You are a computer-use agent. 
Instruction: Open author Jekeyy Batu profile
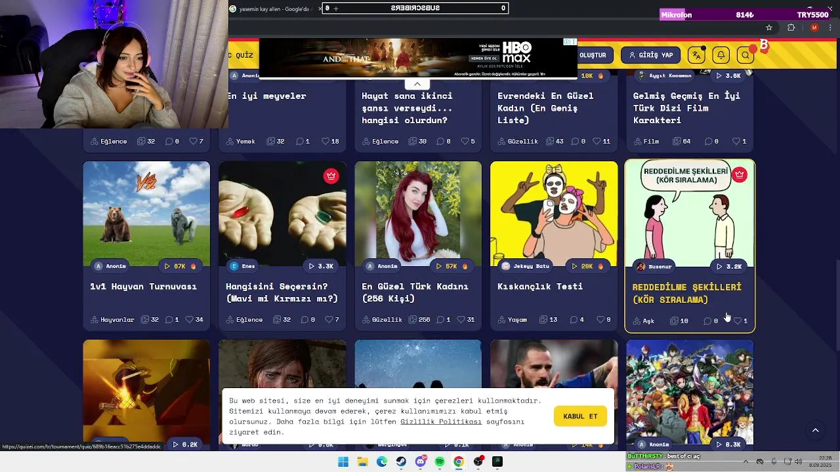point(525,266)
